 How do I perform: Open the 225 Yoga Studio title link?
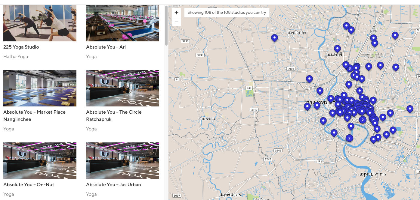click(21, 47)
